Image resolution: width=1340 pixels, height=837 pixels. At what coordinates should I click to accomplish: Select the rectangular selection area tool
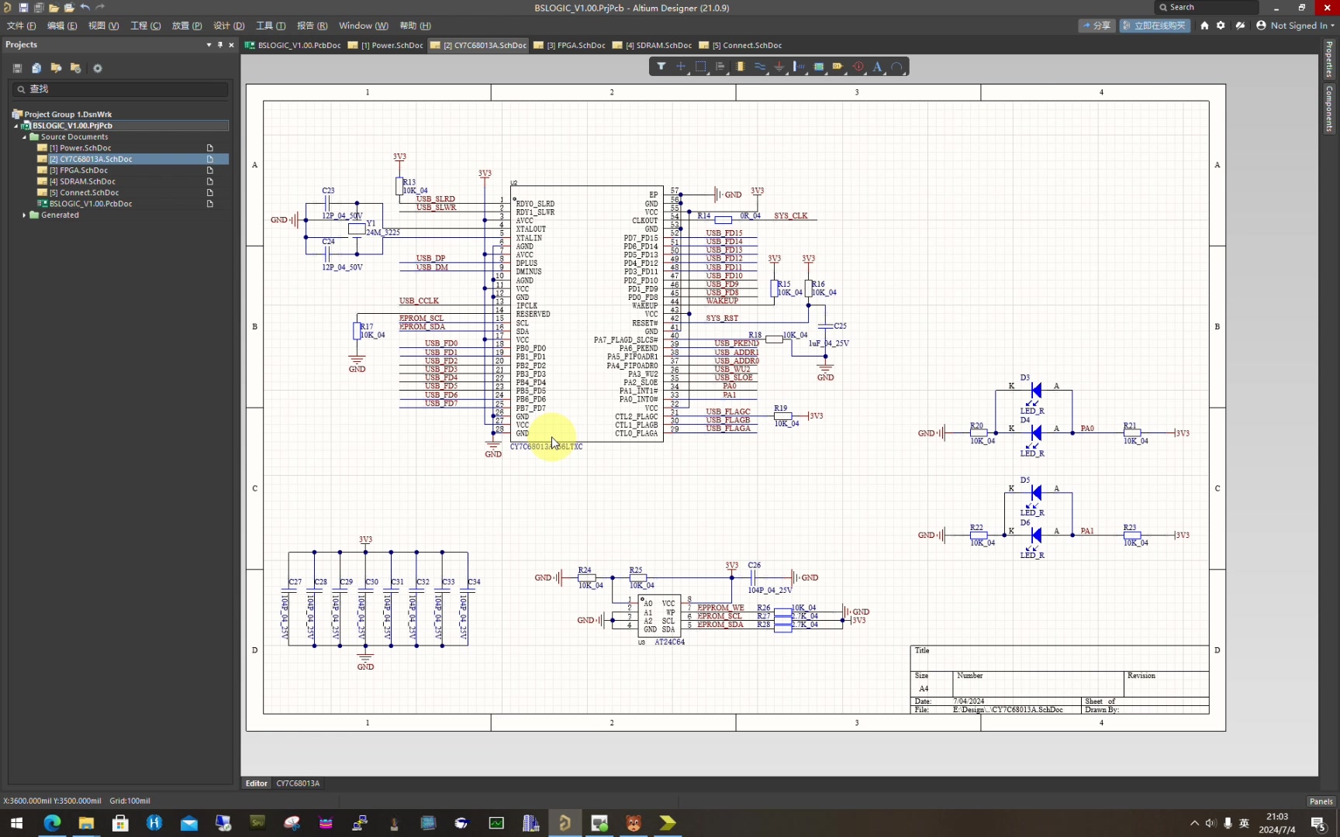[700, 67]
